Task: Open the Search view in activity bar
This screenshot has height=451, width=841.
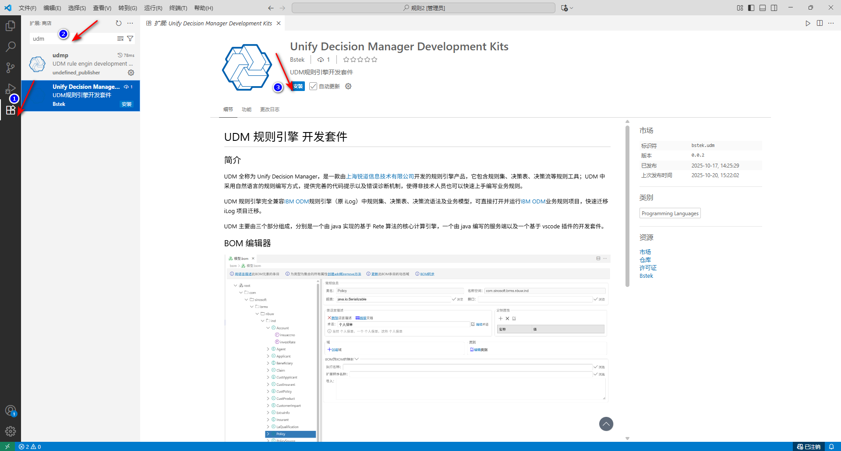Action: pos(11,46)
